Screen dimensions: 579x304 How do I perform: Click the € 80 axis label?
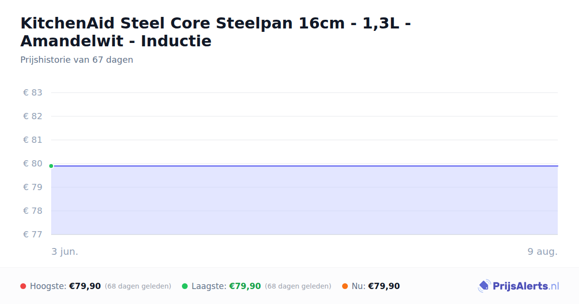[33, 164]
